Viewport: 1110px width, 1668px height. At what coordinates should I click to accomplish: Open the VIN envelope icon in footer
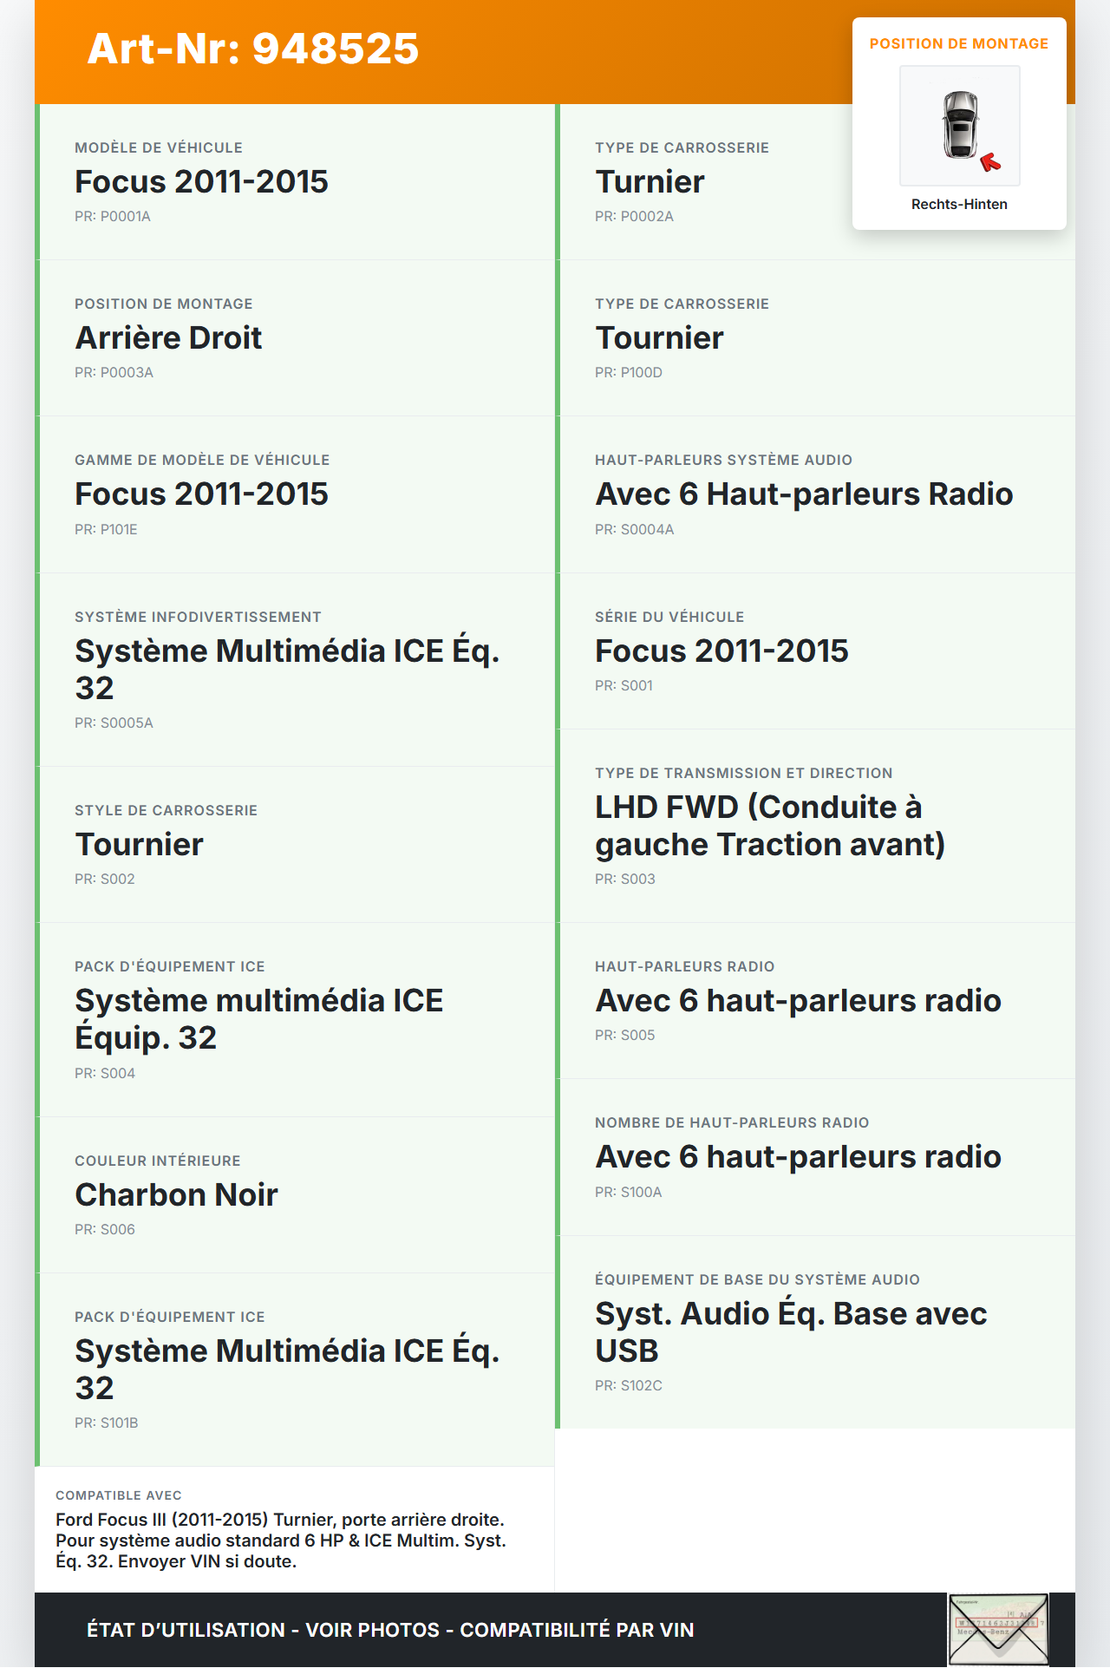click(x=998, y=1629)
